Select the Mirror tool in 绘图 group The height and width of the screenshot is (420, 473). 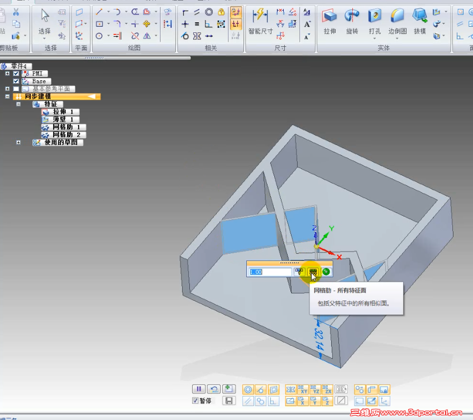[147, 36]
